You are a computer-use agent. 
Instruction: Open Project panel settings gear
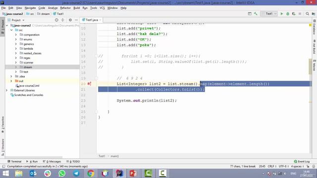70,20
